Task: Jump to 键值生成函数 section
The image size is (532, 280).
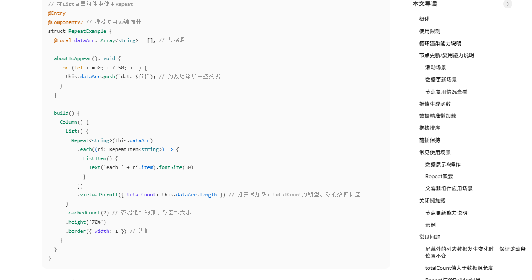Action: click(435, 104)
